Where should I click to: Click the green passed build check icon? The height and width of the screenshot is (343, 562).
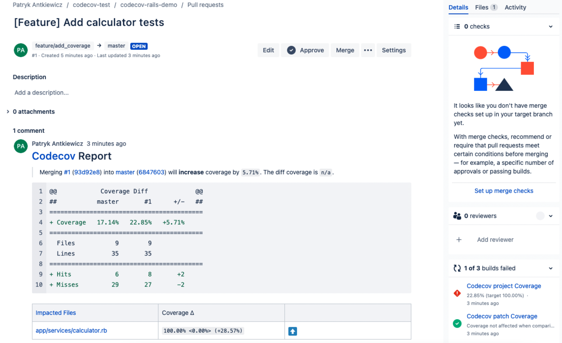pos(457,324)
